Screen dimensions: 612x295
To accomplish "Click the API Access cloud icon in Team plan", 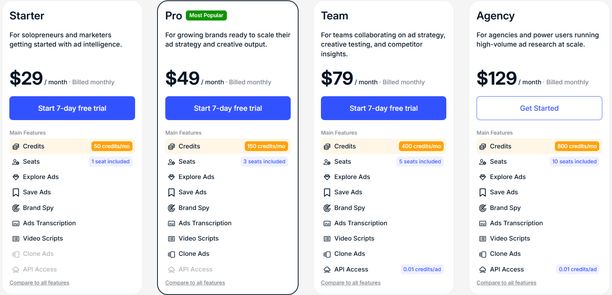I will pyautogui.click(x=327, y=270).
